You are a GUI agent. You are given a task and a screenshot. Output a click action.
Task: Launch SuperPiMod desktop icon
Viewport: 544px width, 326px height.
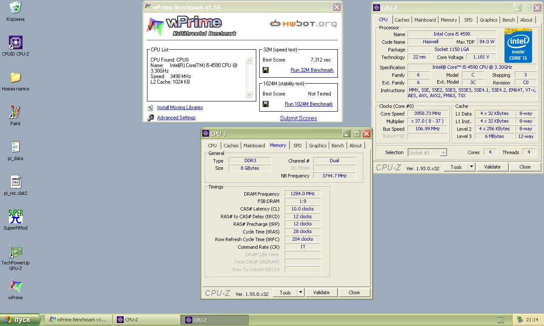click(x=15, y=216)
